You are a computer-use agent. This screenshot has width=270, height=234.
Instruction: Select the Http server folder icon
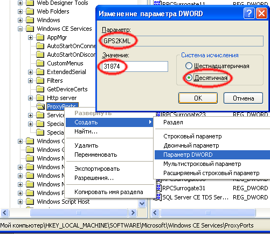tap(40, 98)
